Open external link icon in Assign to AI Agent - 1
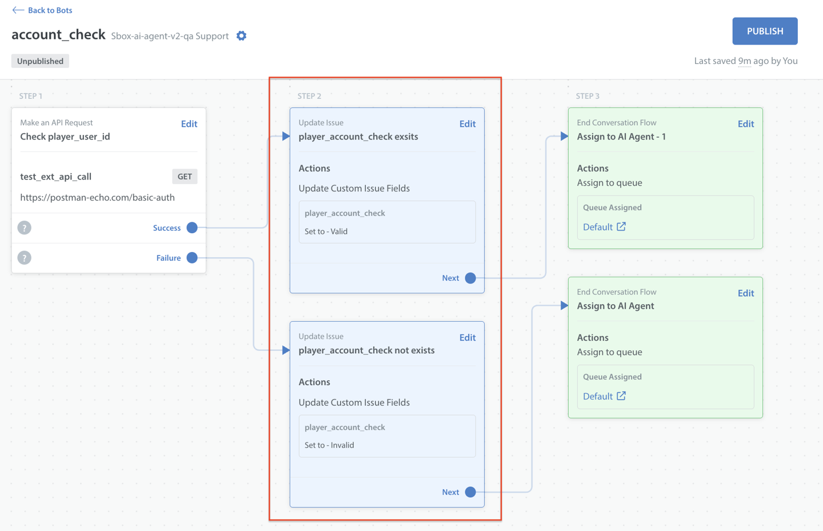Viewport: 823px width, 531px height. tap(621, 227)
